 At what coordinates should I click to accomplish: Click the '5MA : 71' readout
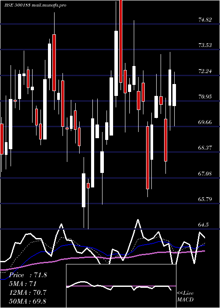coord(23,284)
